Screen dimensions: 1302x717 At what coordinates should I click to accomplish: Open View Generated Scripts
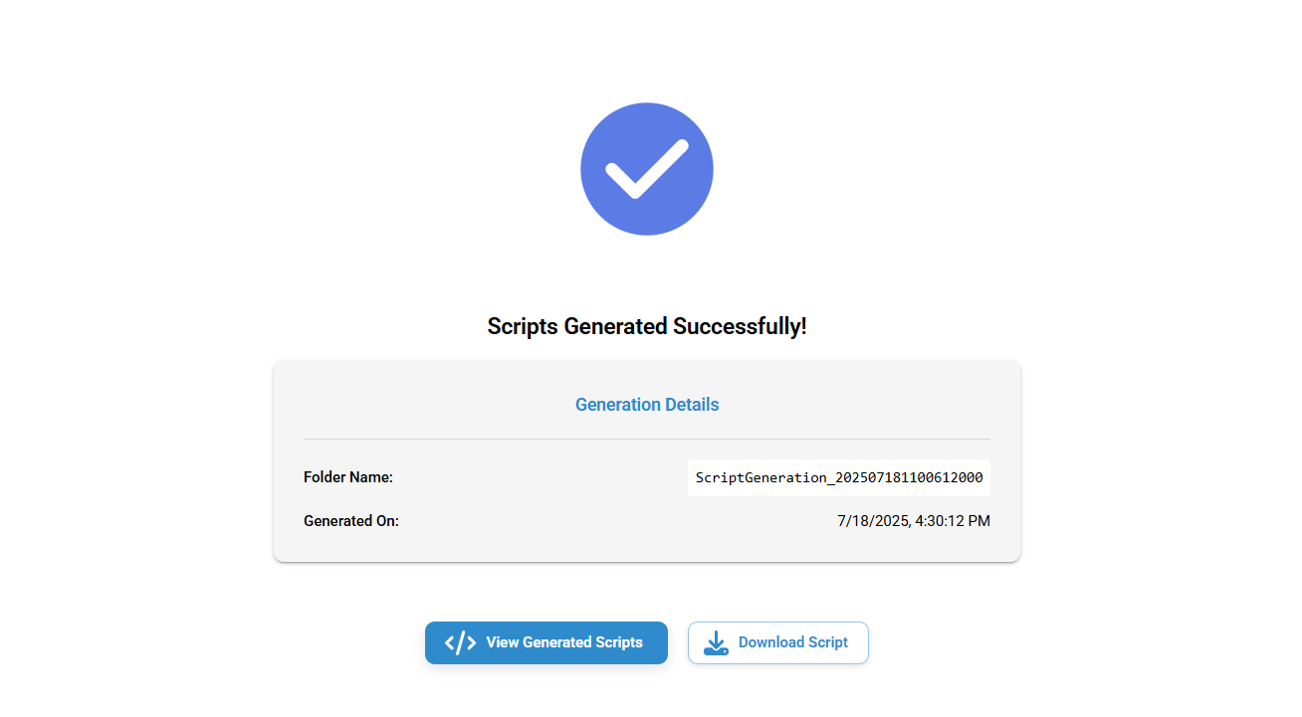[x=546, y=642]
